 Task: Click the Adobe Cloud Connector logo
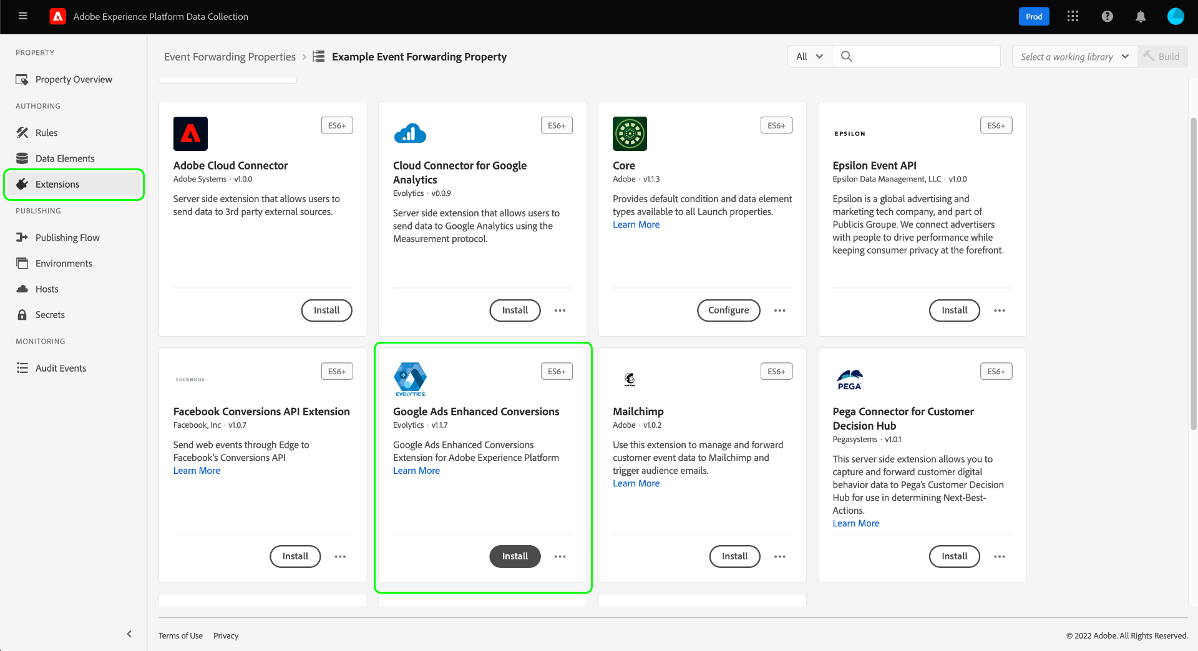coord(190,133)
